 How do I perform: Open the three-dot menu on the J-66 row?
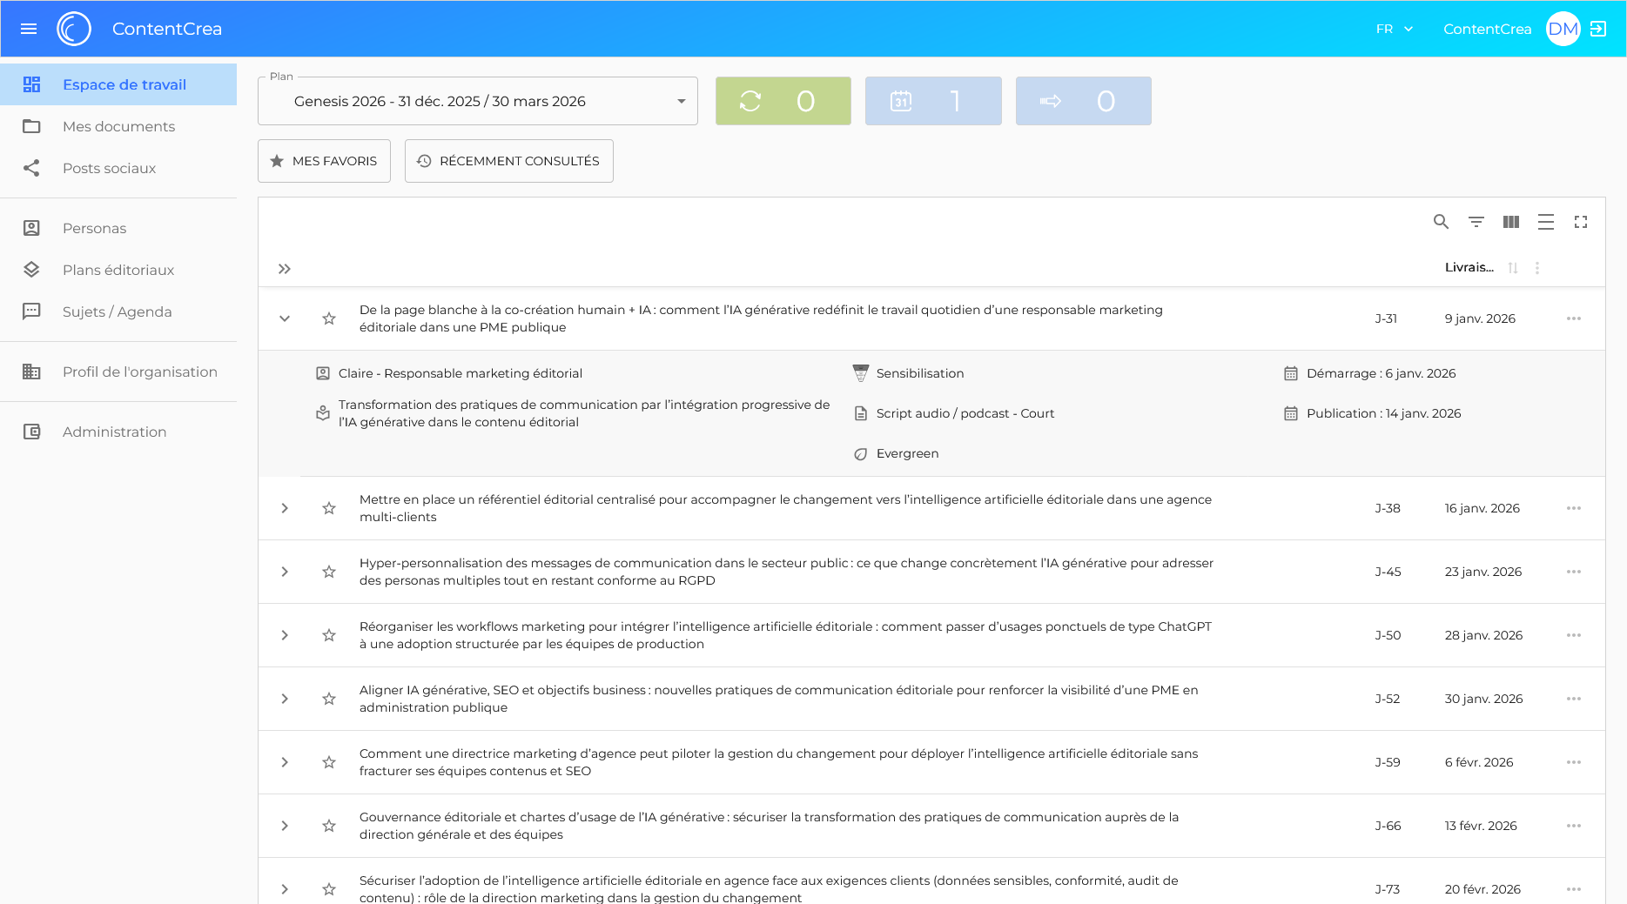click(x=1574, y=826)
